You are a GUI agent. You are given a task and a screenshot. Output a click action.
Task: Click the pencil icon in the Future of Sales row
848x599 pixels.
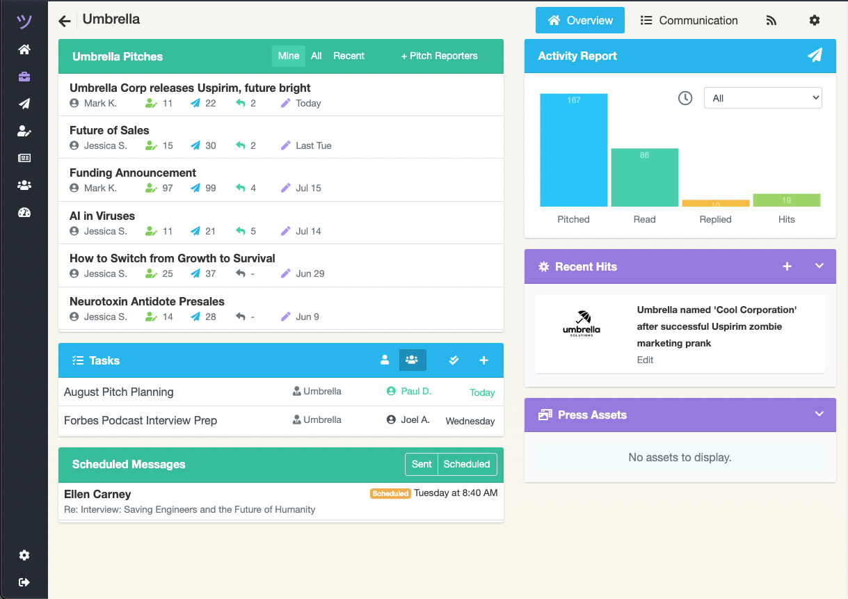[285, 145]
